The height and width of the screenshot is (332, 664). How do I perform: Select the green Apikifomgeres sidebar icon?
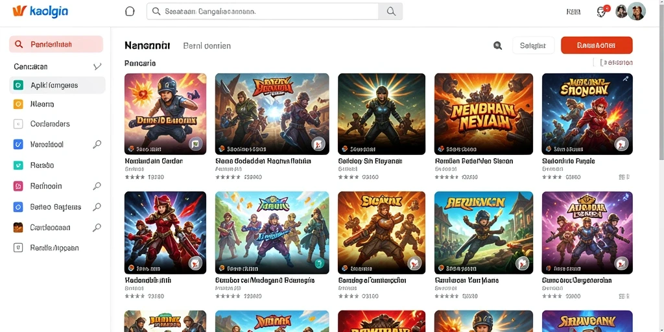(18, 85)
